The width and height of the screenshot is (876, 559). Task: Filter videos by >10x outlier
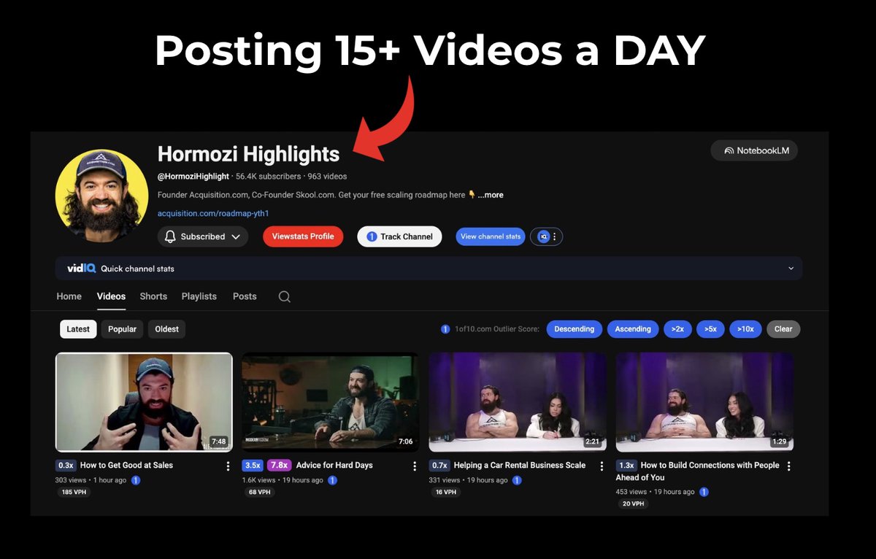745,329
